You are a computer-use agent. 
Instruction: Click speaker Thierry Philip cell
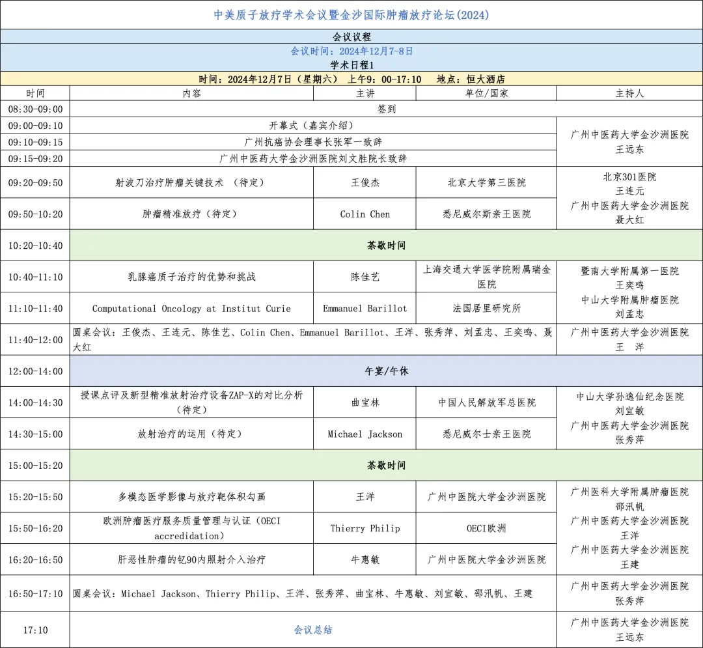[365, 528]
